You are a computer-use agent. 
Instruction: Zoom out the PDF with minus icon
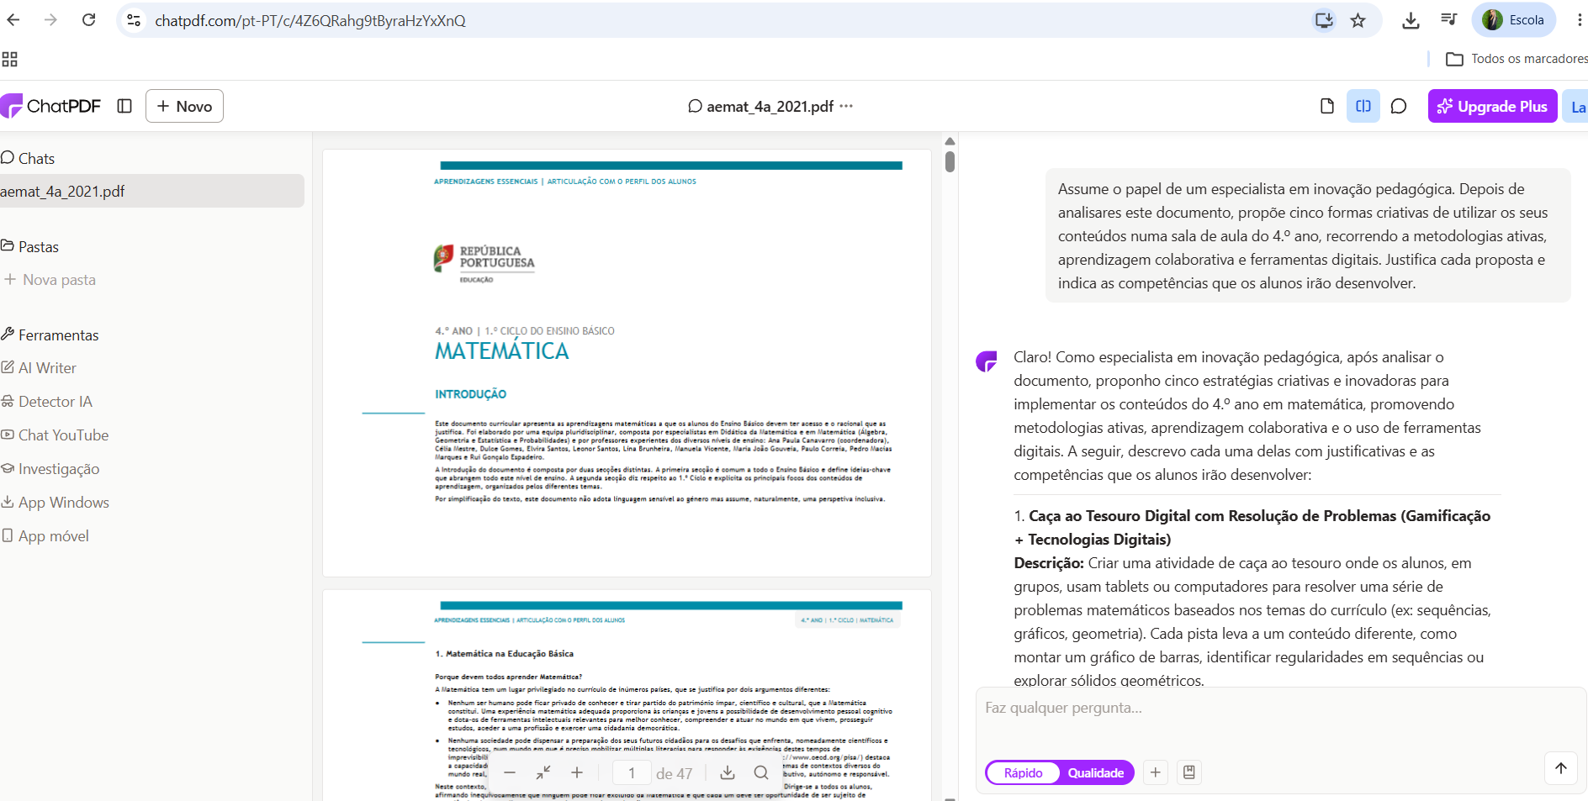510,772
